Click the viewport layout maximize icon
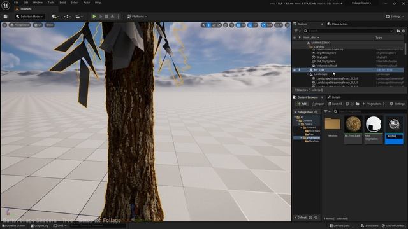Viewport: 408px width, 229px height. click(288, 25)
